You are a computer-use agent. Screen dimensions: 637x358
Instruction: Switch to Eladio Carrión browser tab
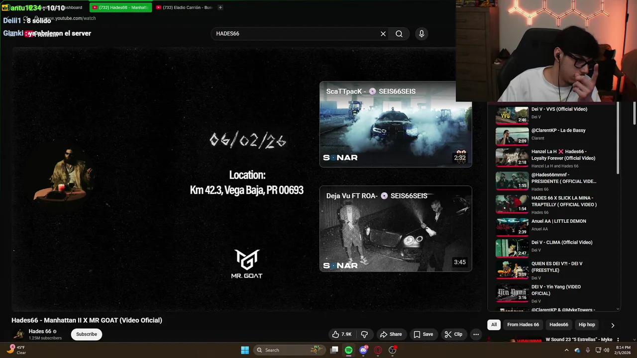pyautogui.click(x=184, y=7)
